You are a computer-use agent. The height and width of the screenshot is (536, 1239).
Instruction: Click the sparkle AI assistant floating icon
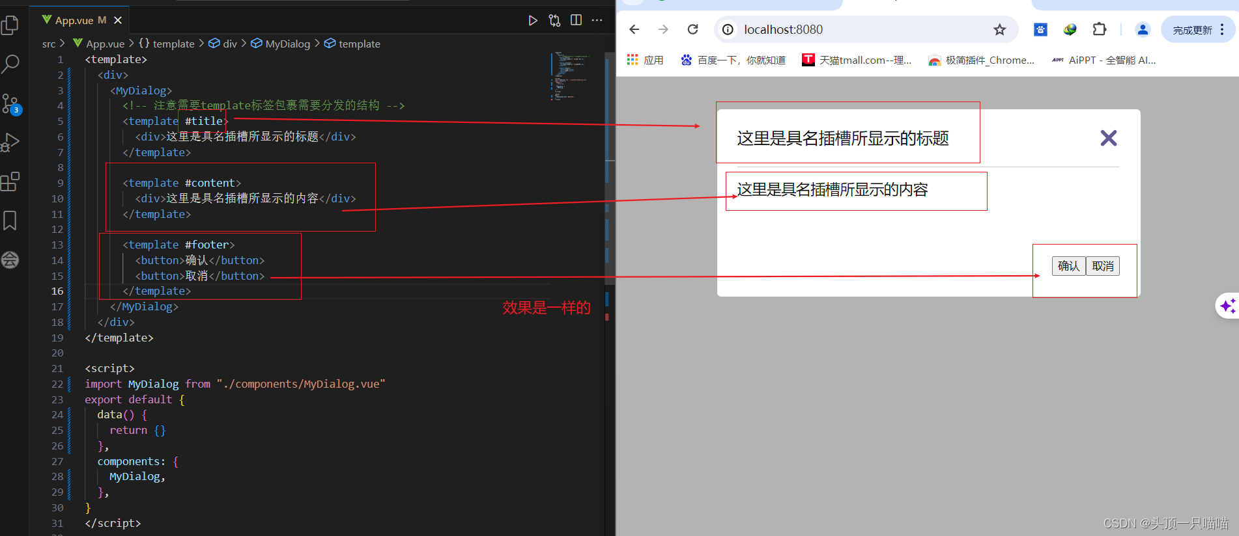click(1228, 306)
